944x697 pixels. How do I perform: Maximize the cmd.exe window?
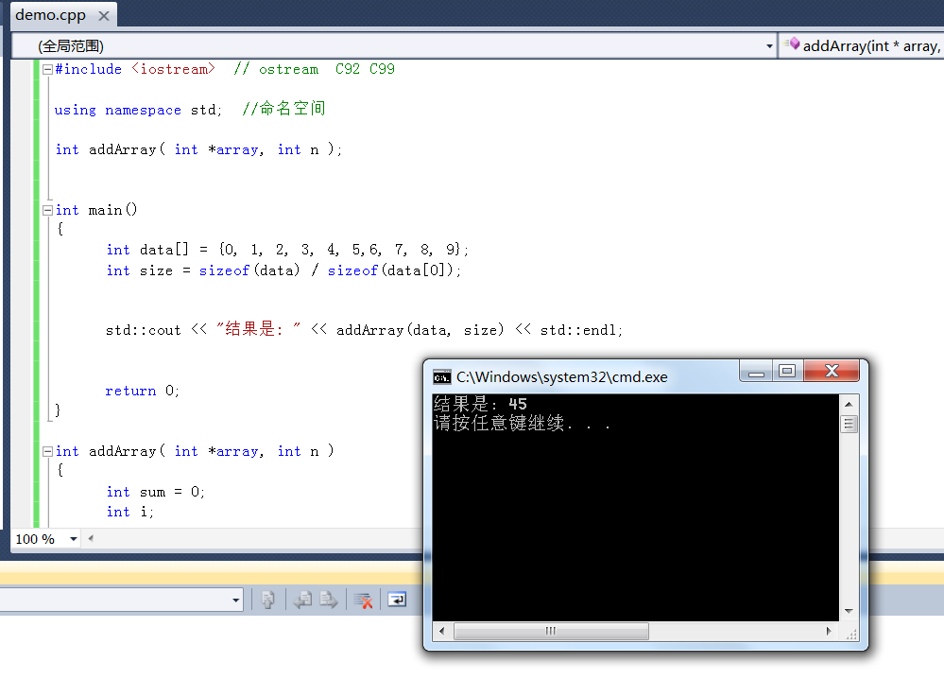[x=787, y=371]
